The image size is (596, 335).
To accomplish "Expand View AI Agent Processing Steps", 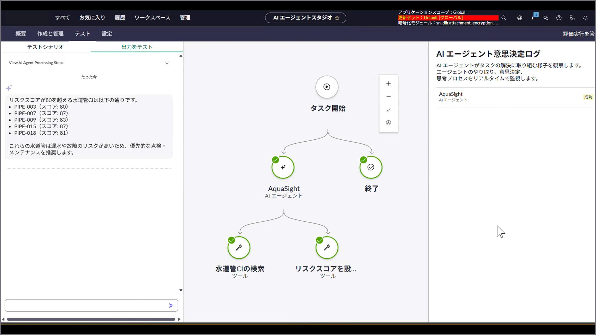I will (x=167, y=63).
